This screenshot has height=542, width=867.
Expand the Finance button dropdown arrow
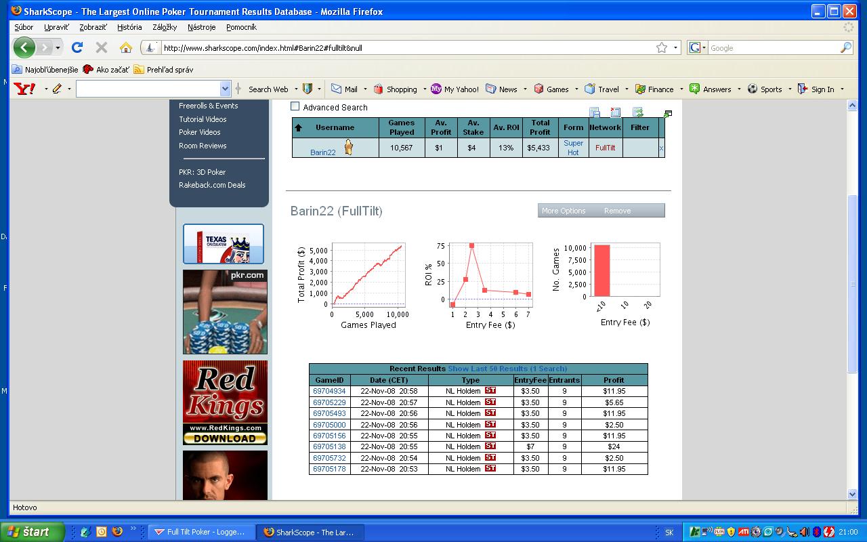point(681,89)
